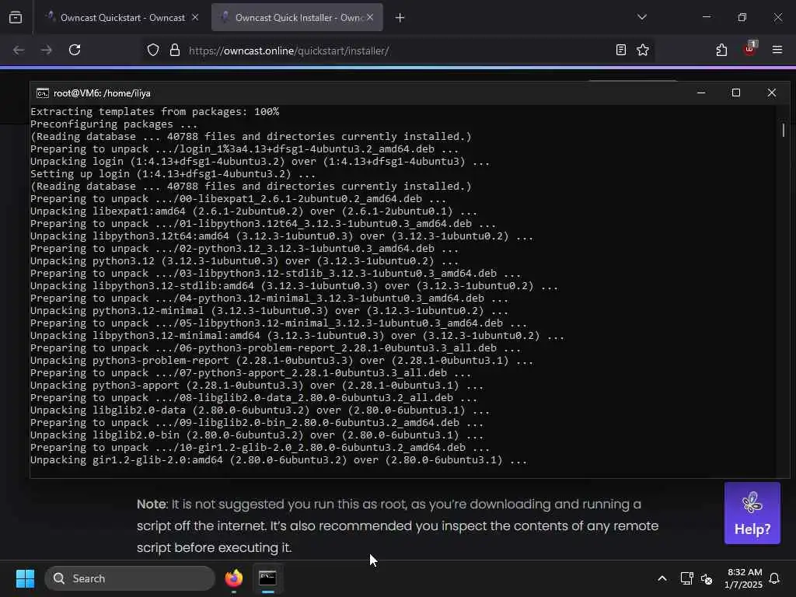Minimize the root@VM6 terminal window
The width and height of the screenshot is (796, 597).
pos(701,93)
